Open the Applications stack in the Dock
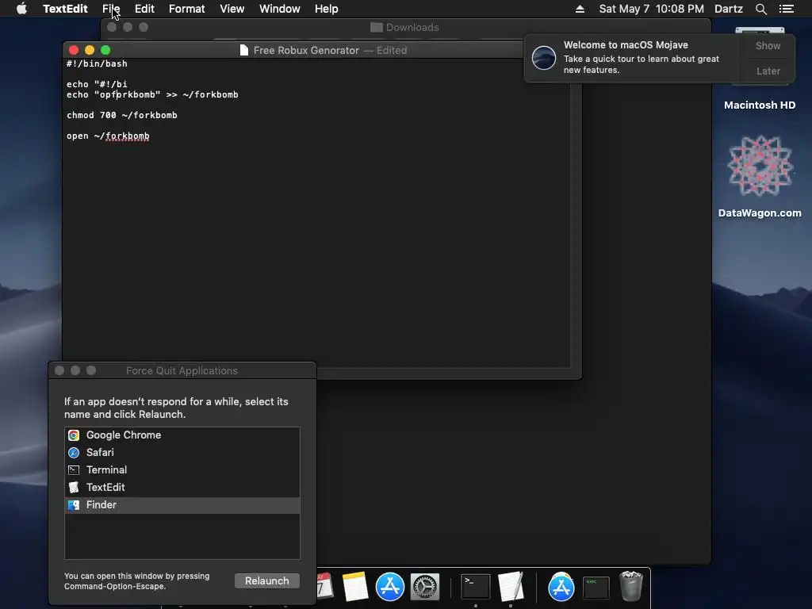This screenshot has width=812, height=609. [561, 587]
